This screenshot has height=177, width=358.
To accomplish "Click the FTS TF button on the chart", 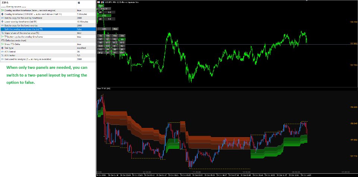I will (104, 9).
